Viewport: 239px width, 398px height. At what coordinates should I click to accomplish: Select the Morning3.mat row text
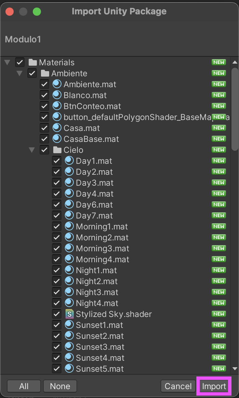102,248
